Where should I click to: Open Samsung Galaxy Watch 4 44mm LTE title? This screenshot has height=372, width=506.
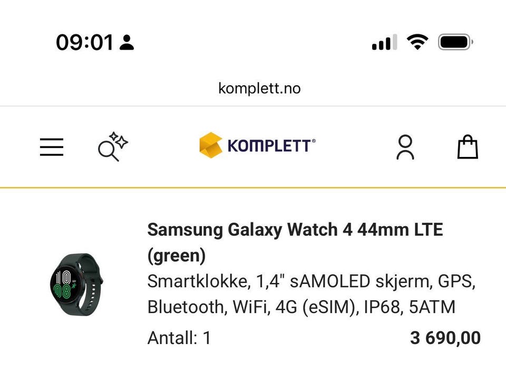tap(295, 230)
